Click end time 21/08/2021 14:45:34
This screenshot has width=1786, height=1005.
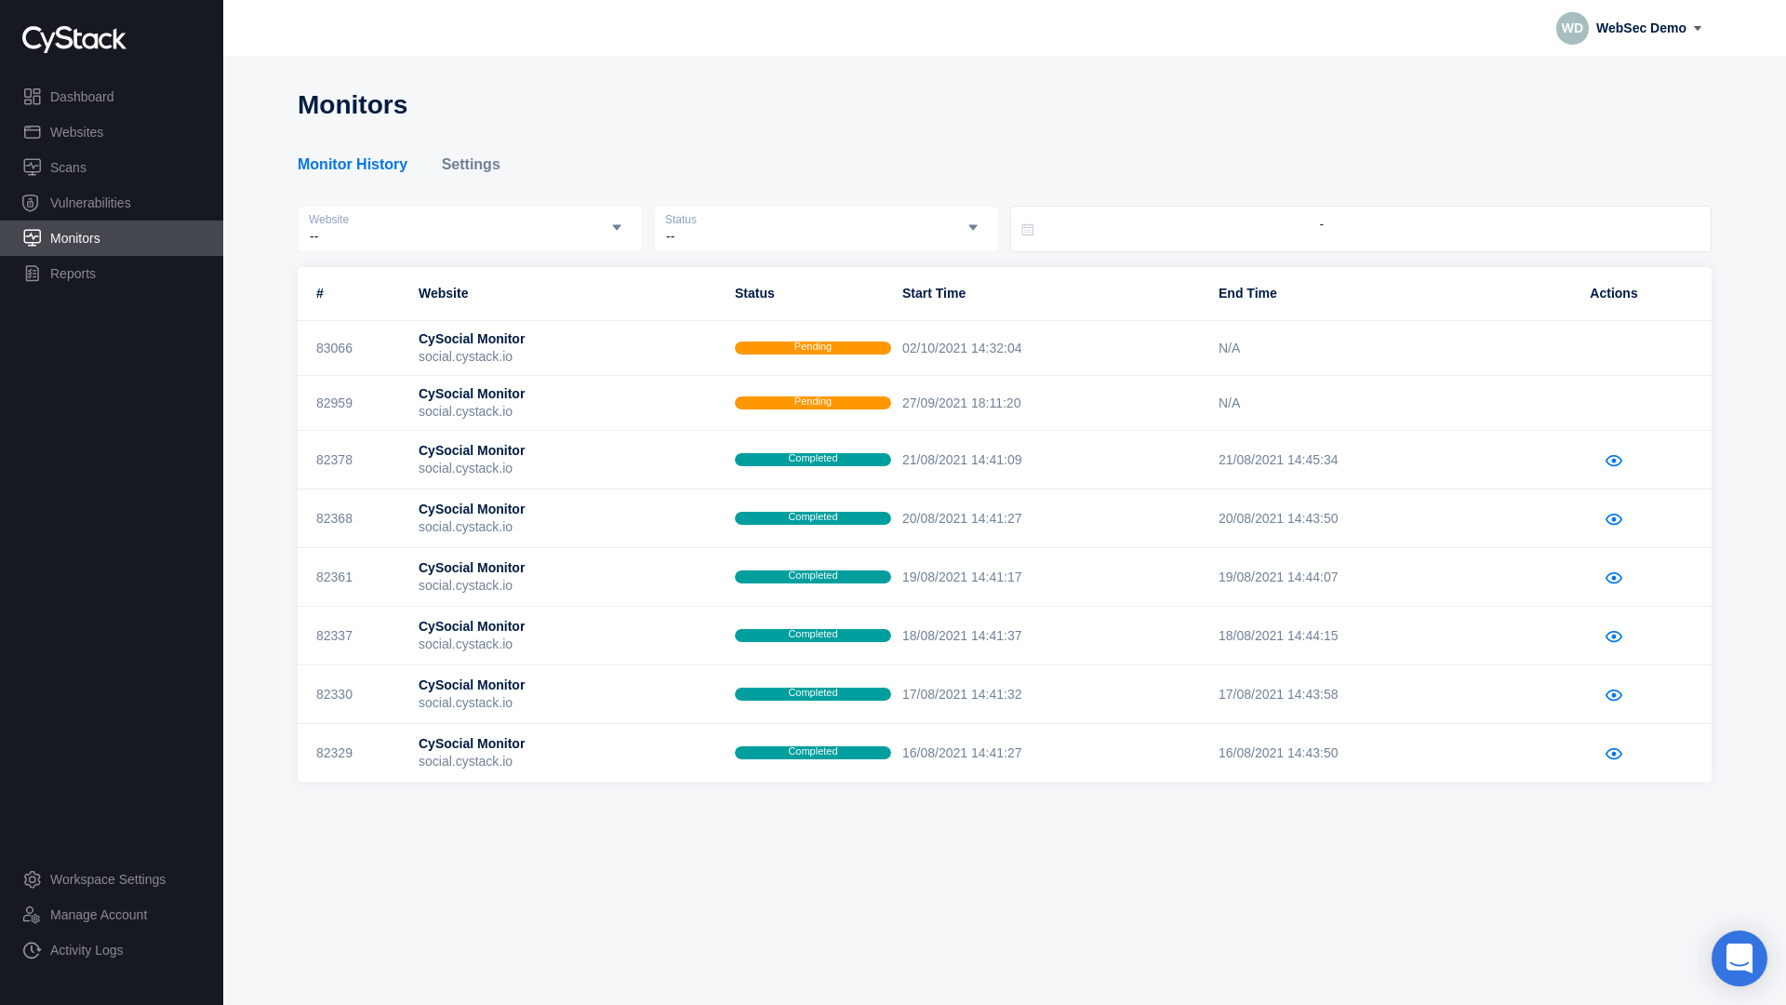point(1278,460)
